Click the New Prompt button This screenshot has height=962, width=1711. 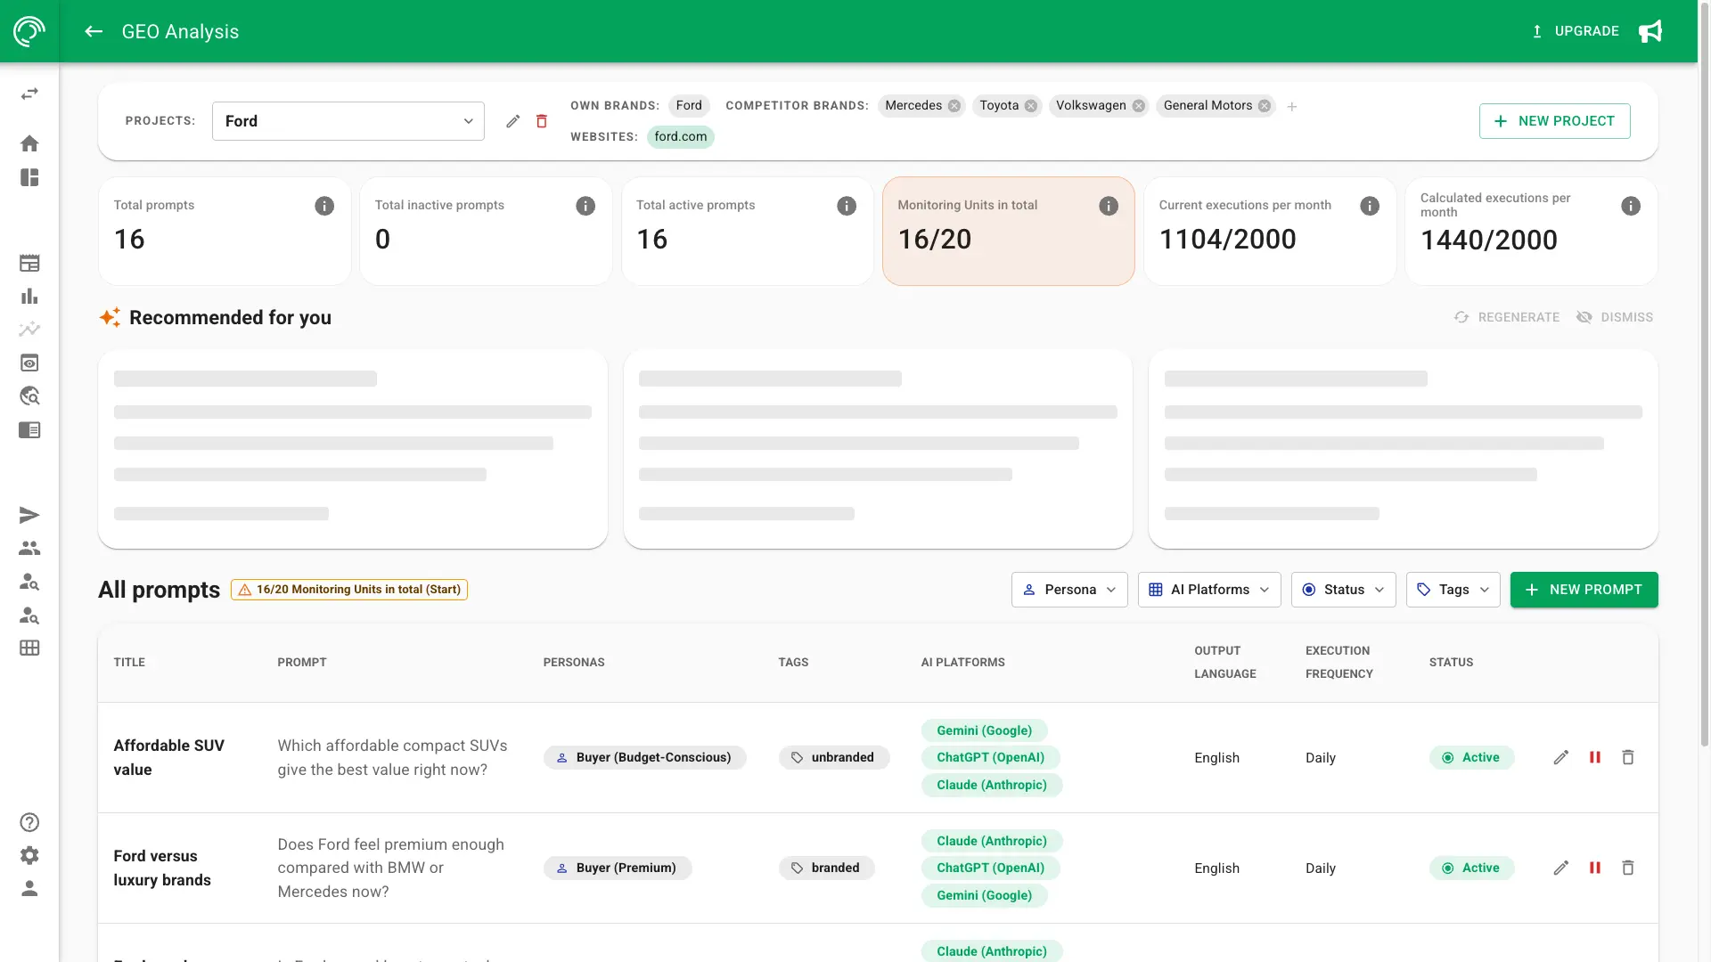[x=1584, y=590]
